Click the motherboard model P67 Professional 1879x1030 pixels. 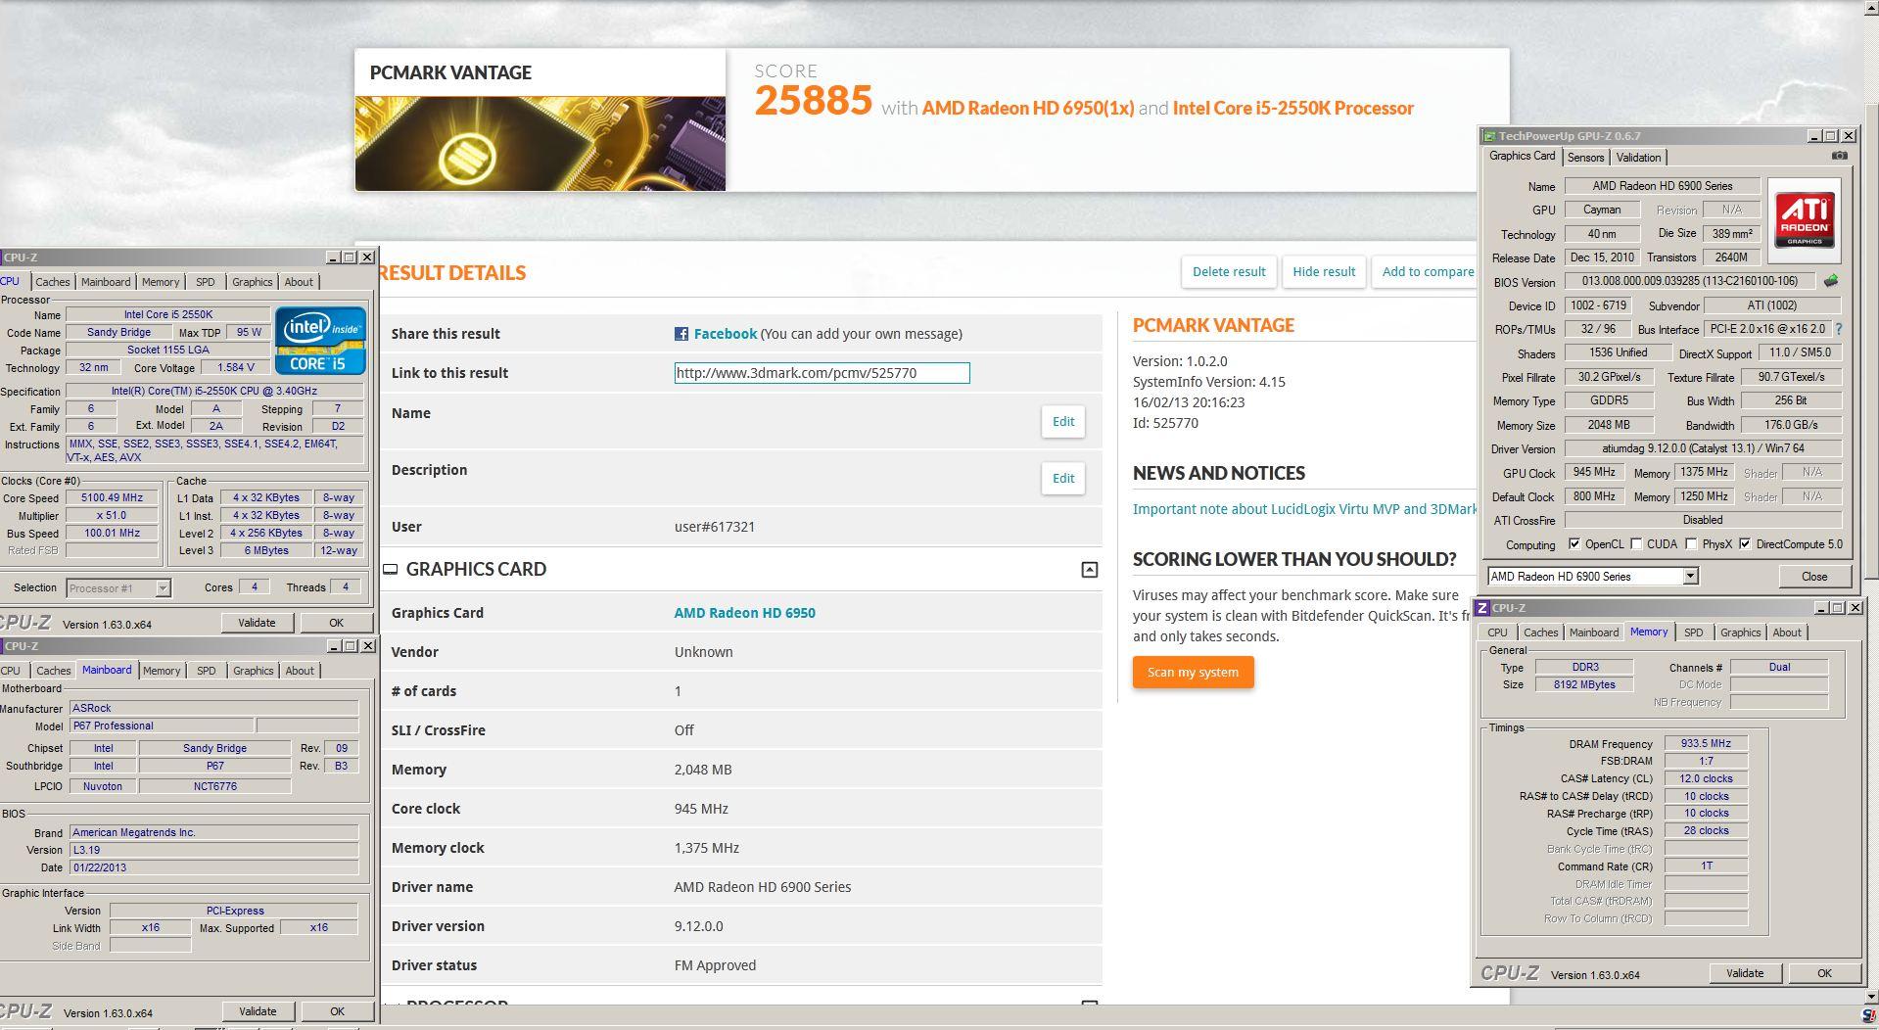tap(162, 726)
